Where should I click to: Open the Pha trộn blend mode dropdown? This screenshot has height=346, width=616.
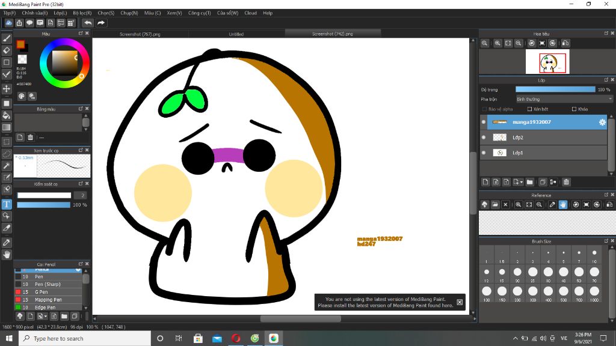(564, 99)
